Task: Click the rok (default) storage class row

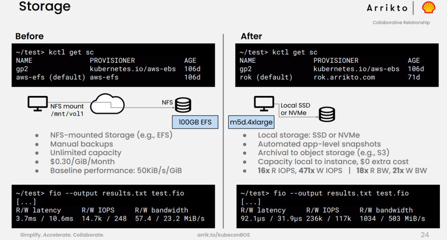Action: click(x=330, y=77)
